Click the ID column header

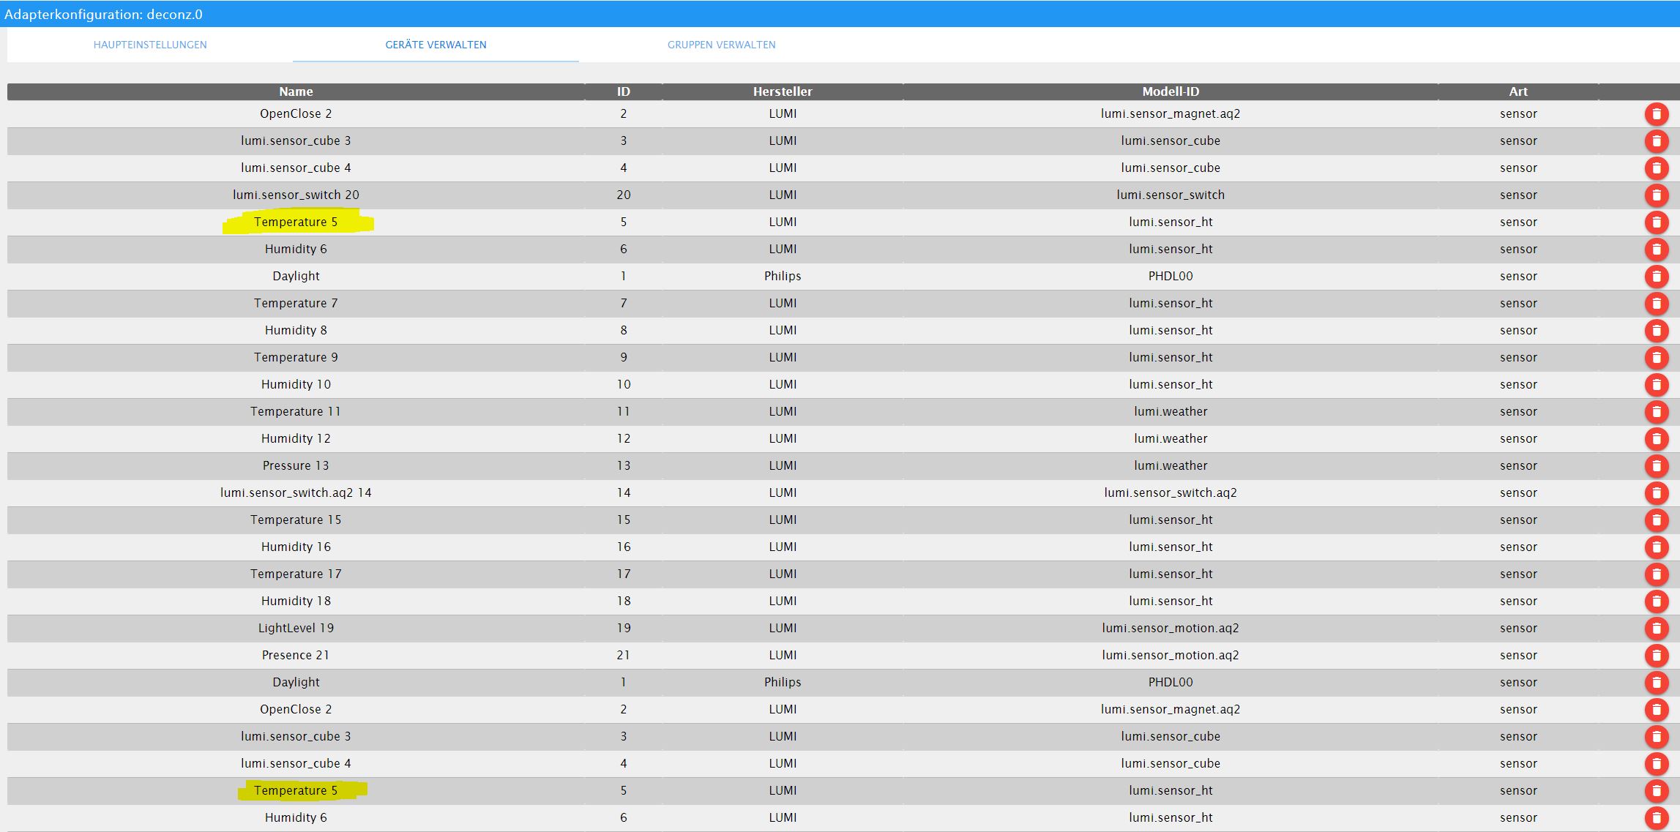623,91
